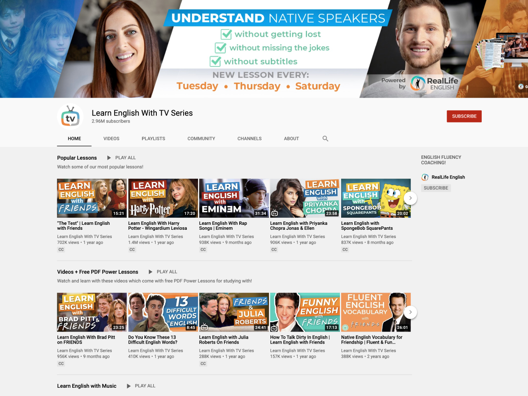Open the RealLife English channel name link
The width and height of the screenshot is (528, 396).
pos(448,177)
